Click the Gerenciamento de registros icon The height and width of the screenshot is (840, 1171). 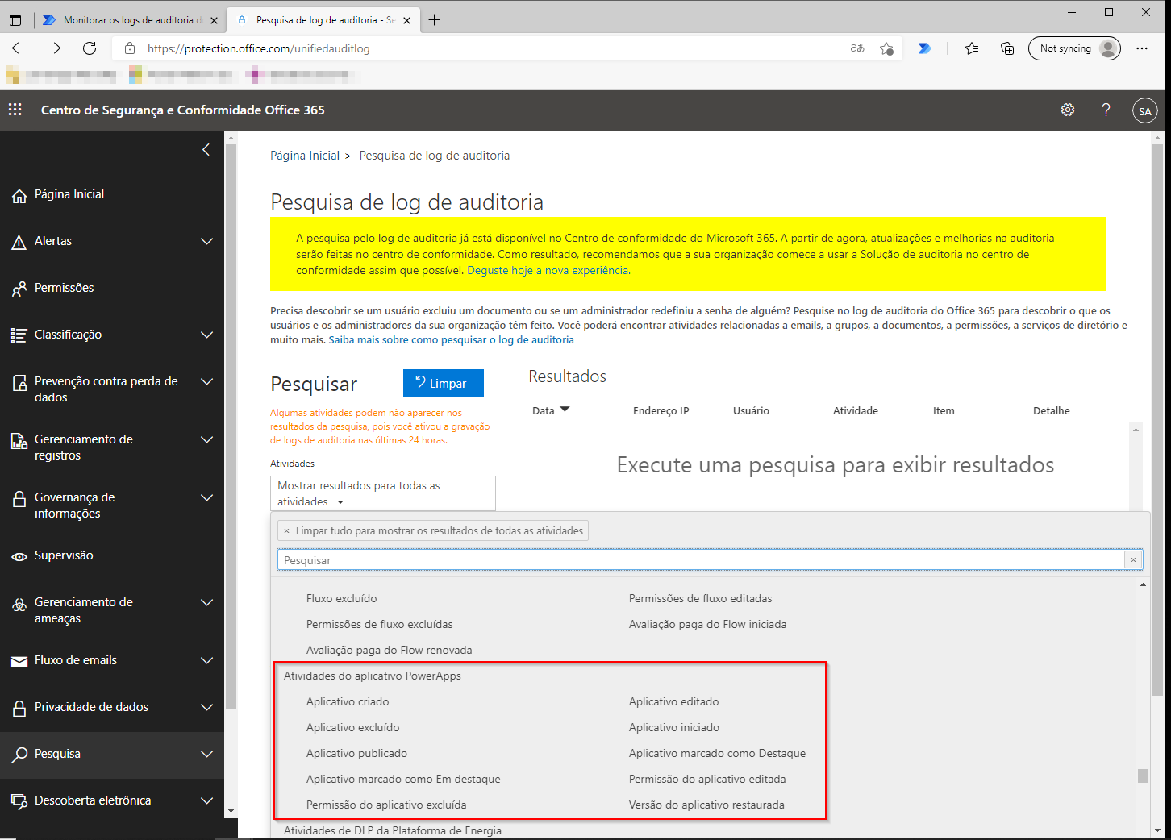coord(19,441)
